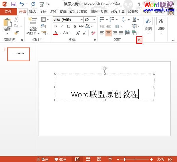
Task: Cut selection with scissors icon
Action: point(16,20)
